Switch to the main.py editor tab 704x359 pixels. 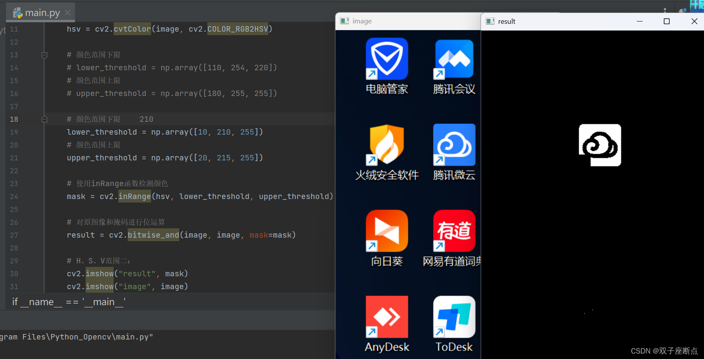(41, 13)
